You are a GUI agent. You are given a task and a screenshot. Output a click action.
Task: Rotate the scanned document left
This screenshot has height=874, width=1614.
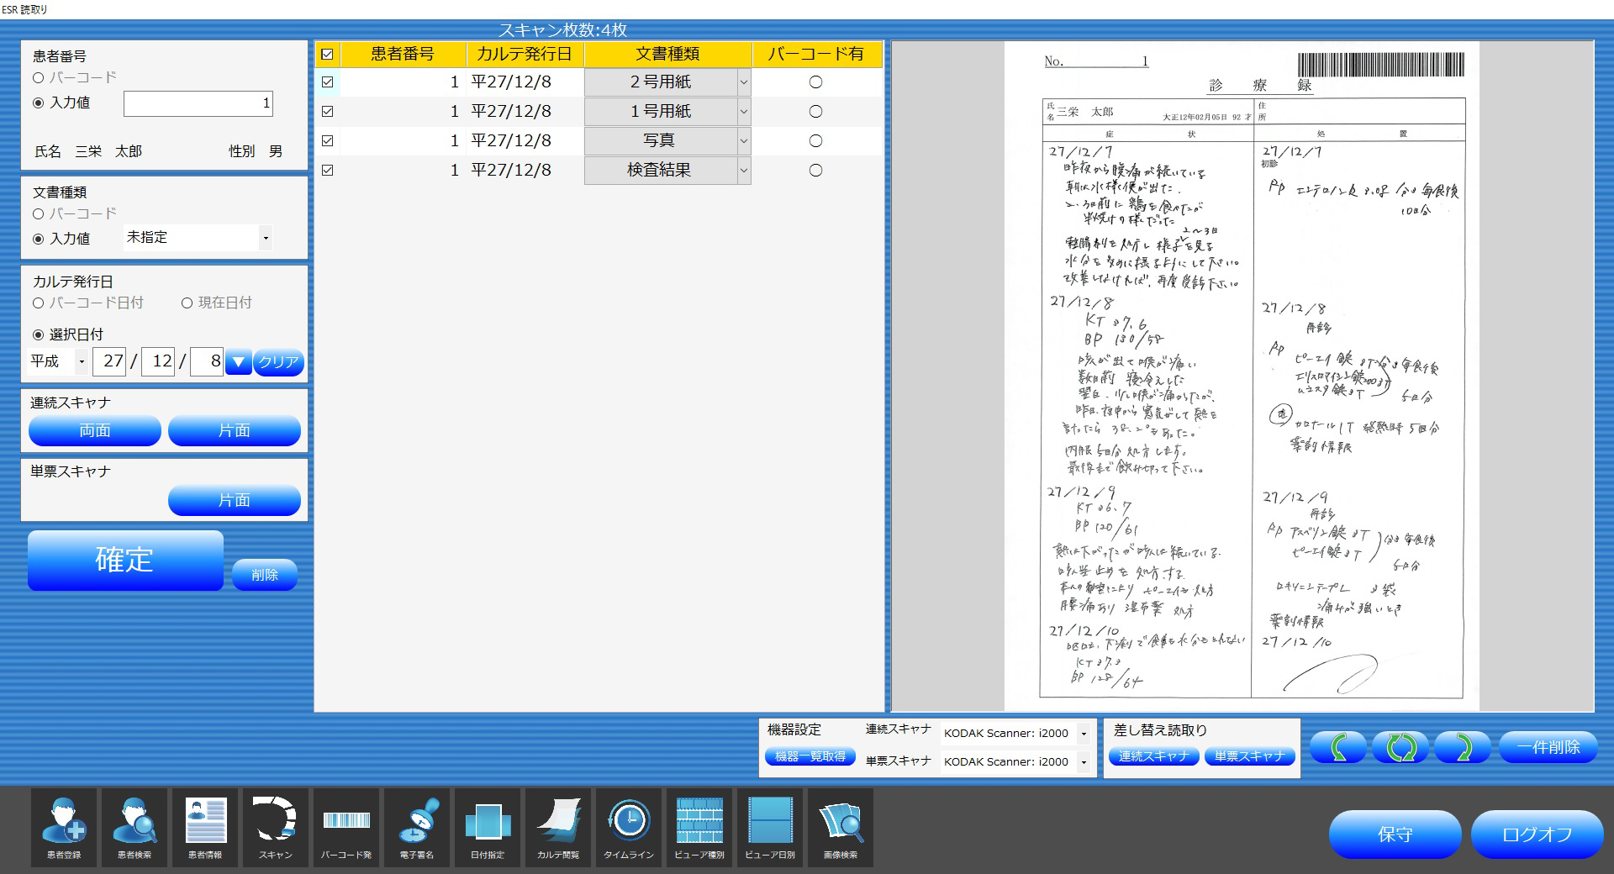tap(1337, 746)
